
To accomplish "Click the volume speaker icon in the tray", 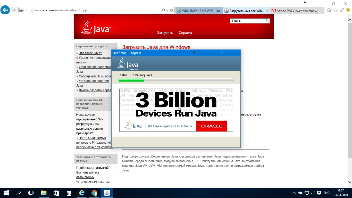I will point(313,193).
